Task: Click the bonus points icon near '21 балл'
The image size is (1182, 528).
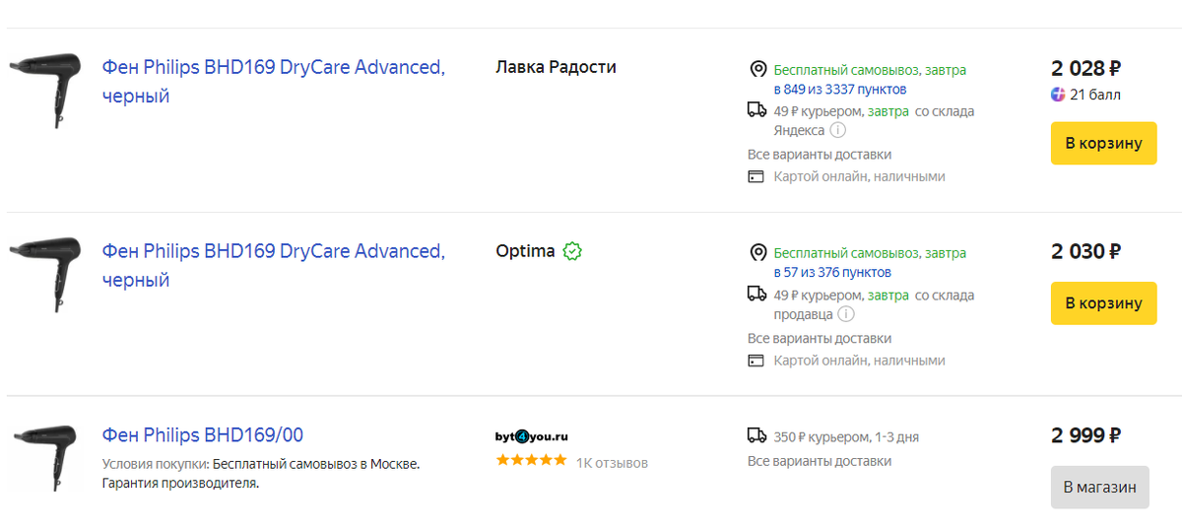Action: coord(1058,95)
